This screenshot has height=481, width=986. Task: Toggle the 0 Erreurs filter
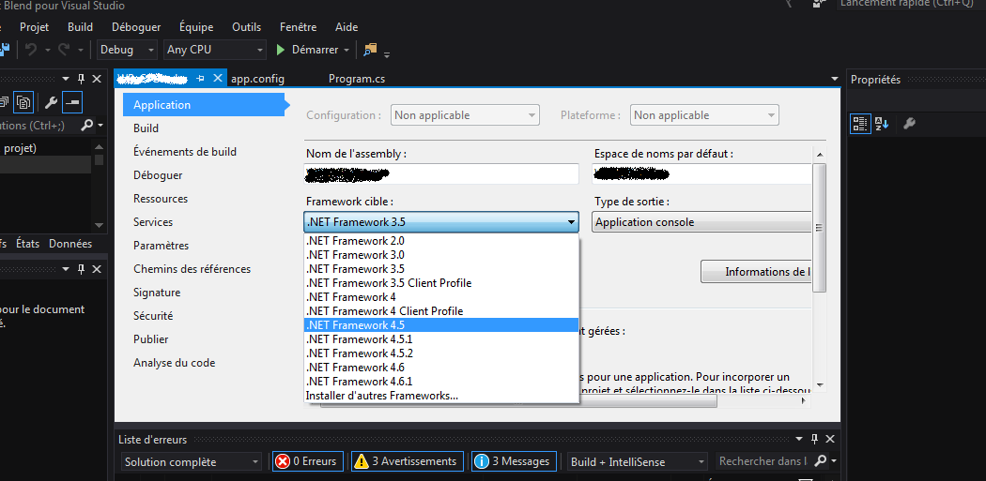coord(307,461)
